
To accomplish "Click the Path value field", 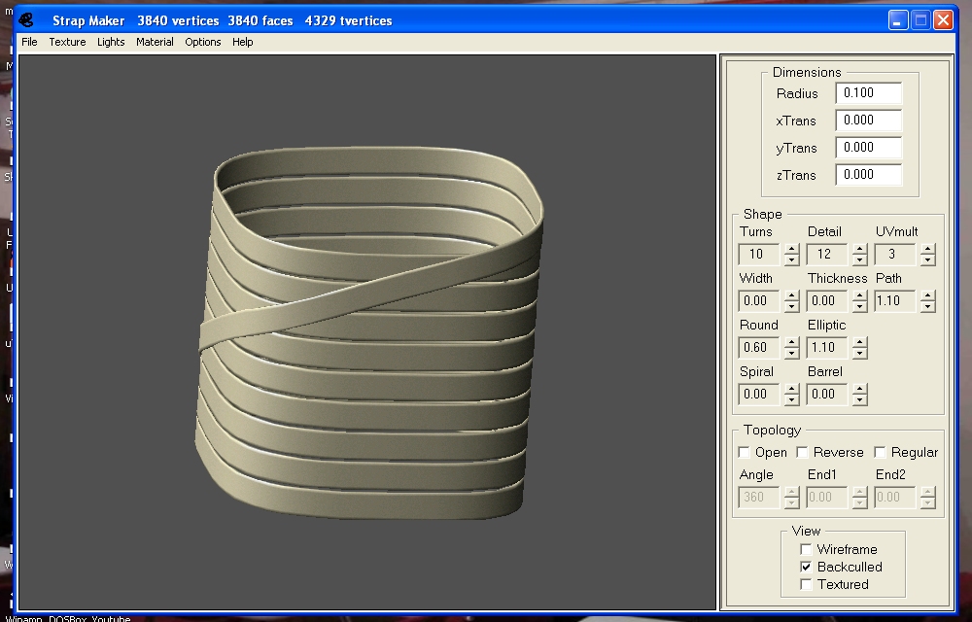I will [897, 301].
